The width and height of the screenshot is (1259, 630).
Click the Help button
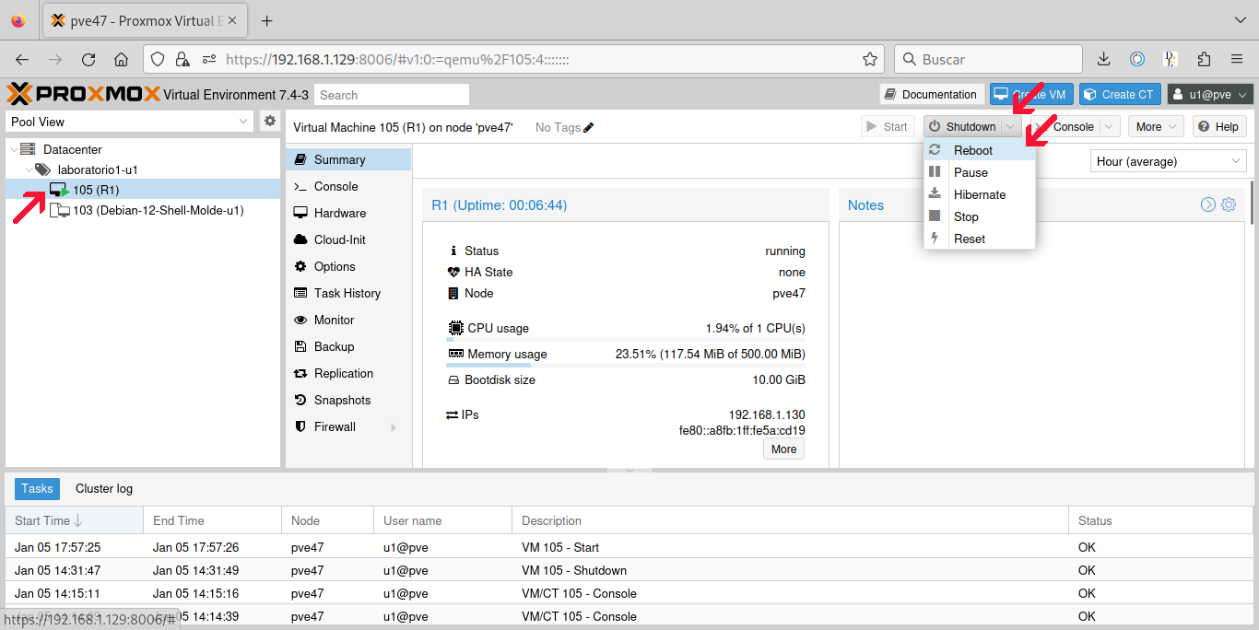point(1219,127)
